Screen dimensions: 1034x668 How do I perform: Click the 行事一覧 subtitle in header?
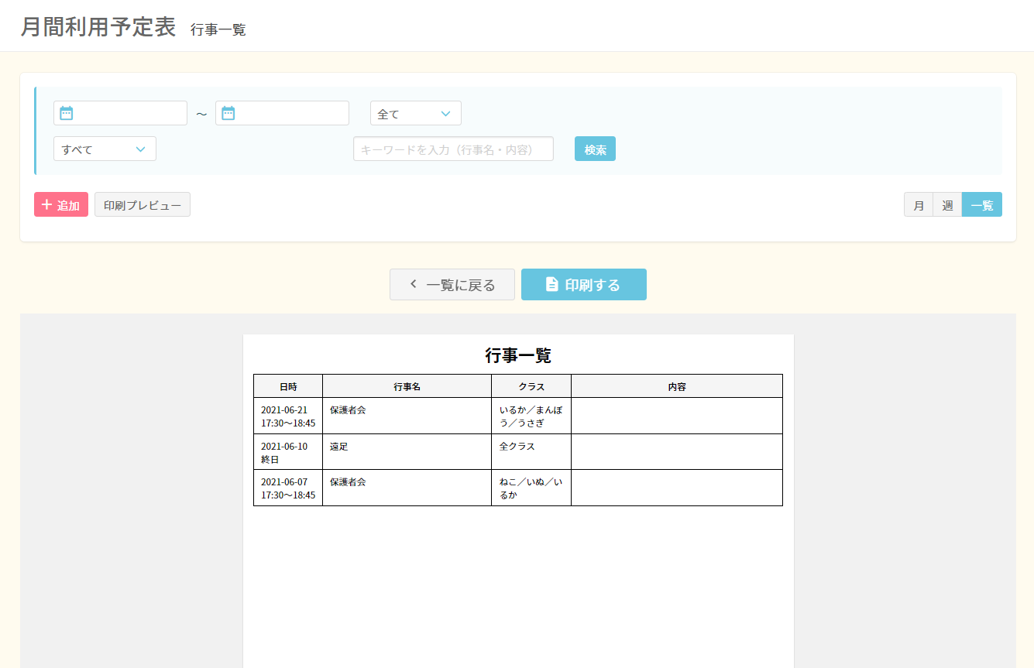pyautogui.click(x=218, y=29)
